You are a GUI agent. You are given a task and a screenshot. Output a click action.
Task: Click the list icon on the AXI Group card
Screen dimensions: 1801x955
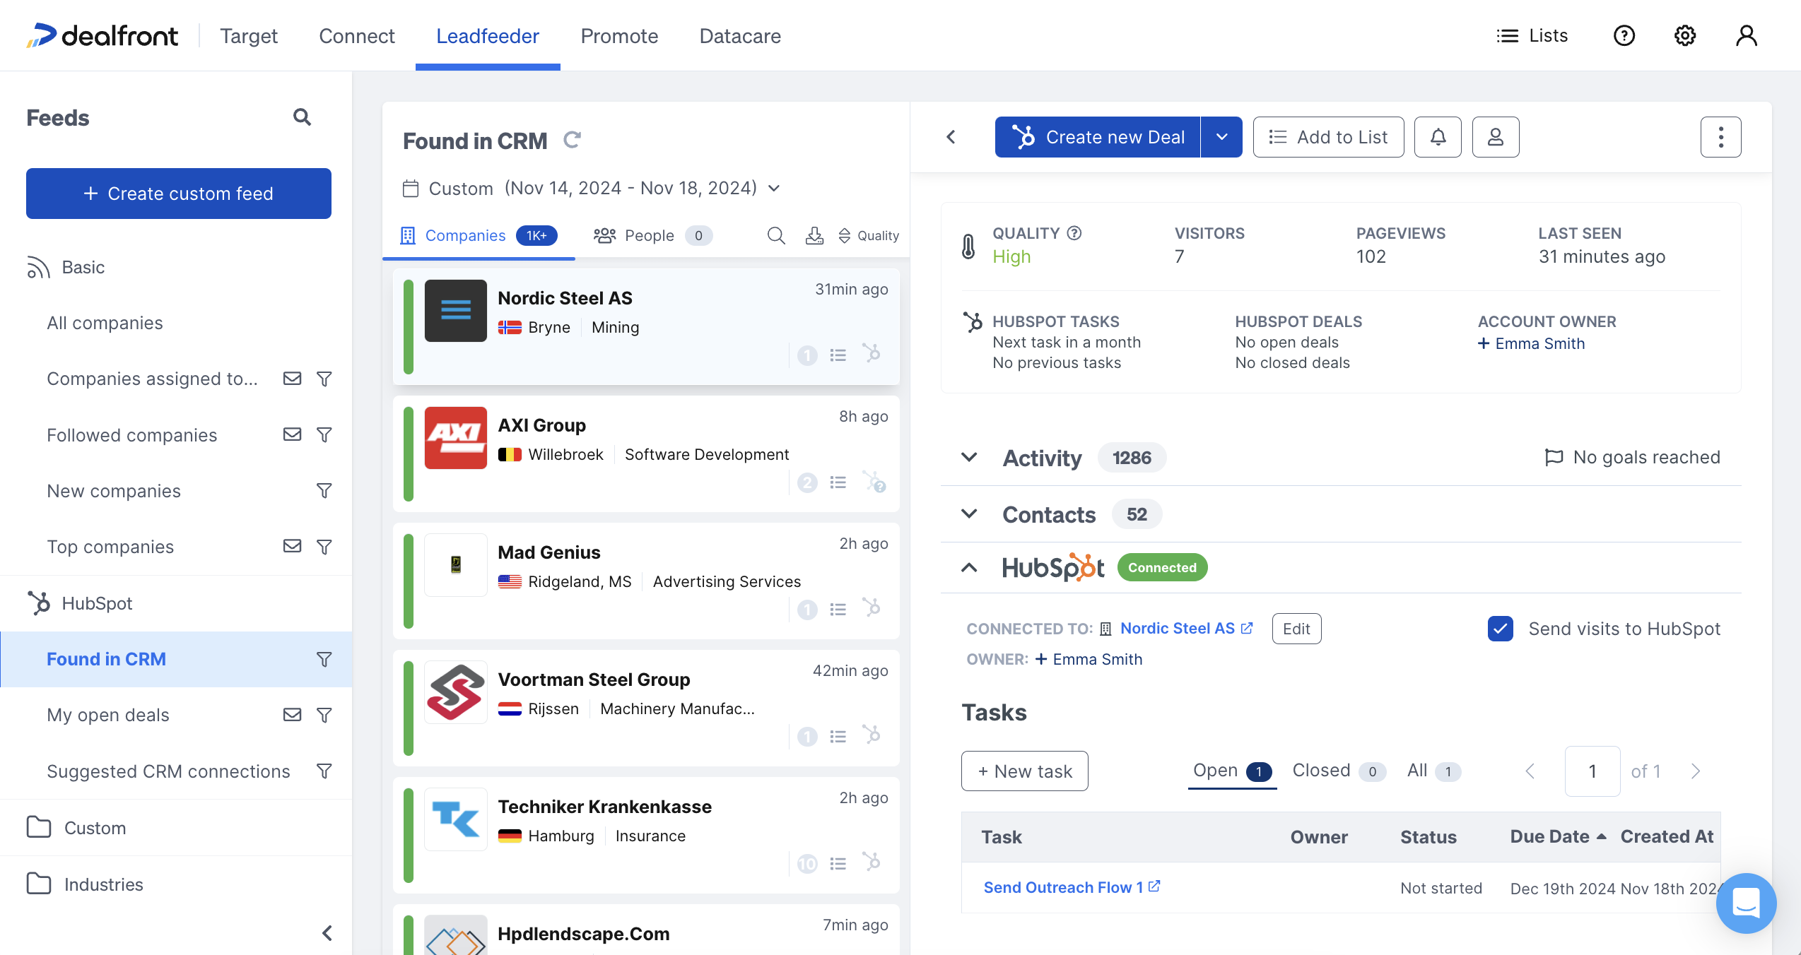(838, 482)
